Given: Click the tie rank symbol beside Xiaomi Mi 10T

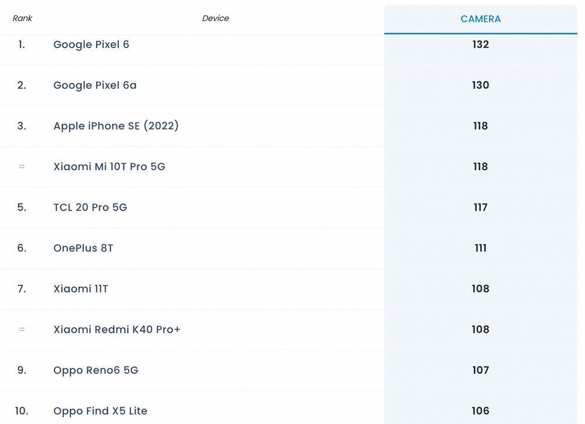Looking at the screenshot, I should point(22,167).
